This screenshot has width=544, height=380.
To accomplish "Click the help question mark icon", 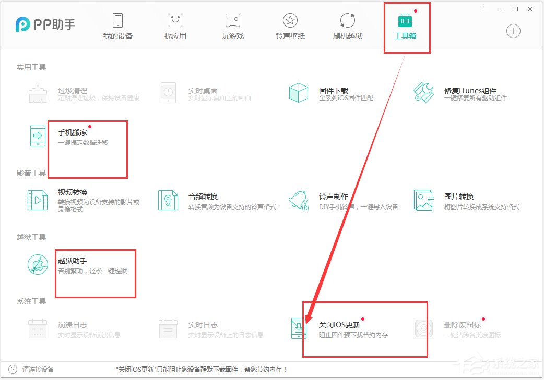I will tap(13, 369).
